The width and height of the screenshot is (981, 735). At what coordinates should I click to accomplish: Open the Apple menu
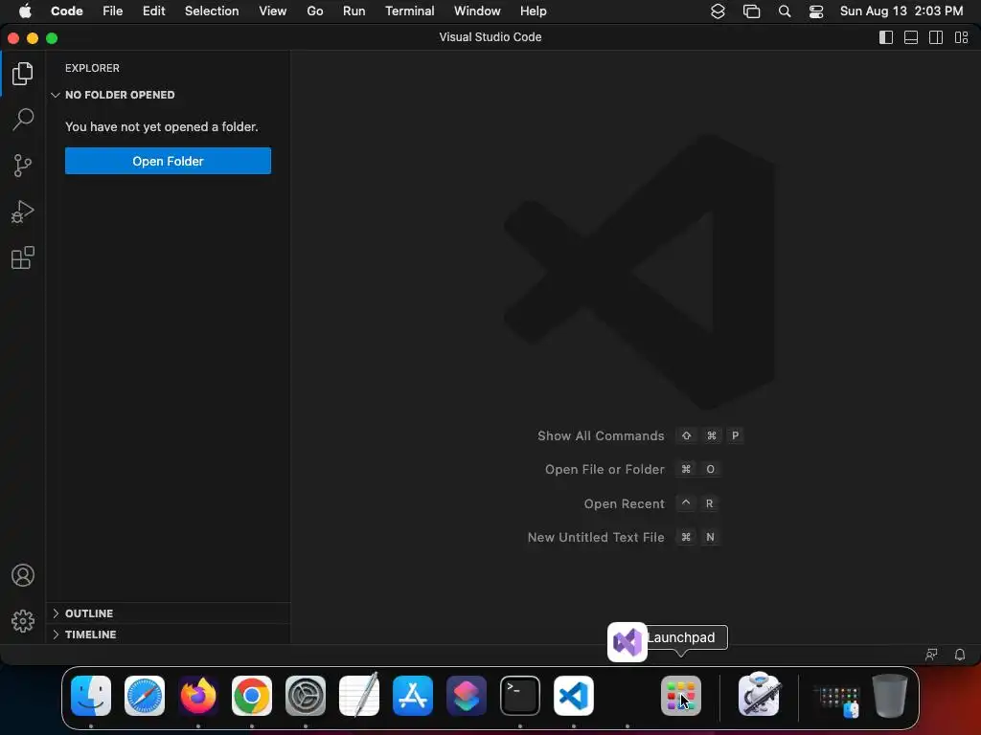coord(24,11)
